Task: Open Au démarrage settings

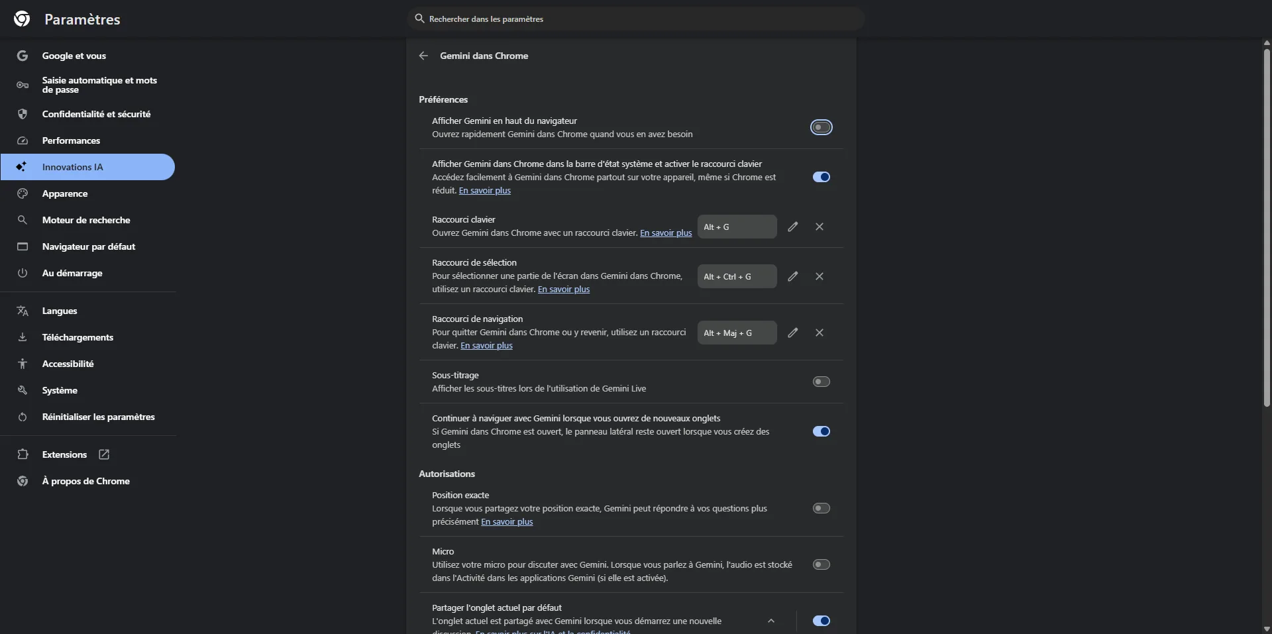Action: (x=87, y=273)
